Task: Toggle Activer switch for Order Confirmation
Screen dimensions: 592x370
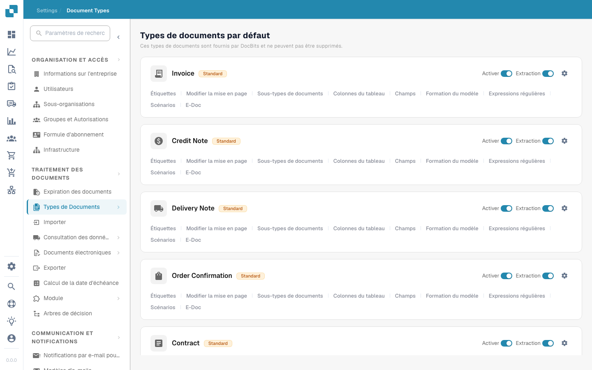Action: (x=506, y=276)
